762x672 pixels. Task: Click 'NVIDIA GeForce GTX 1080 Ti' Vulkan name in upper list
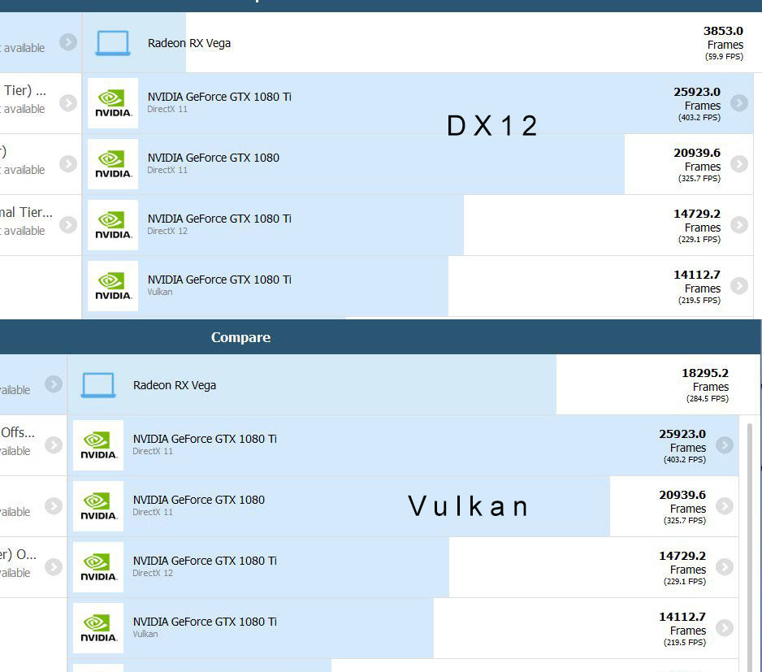219,280
